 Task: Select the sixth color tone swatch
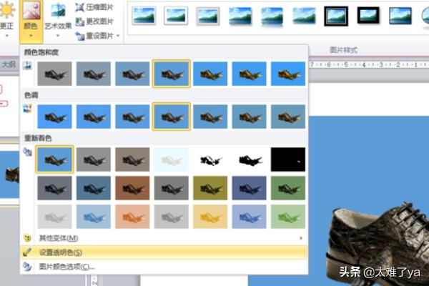pos(249,117)
